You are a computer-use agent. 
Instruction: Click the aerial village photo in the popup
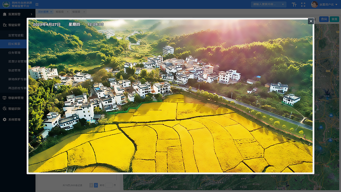tap(170, 96)
